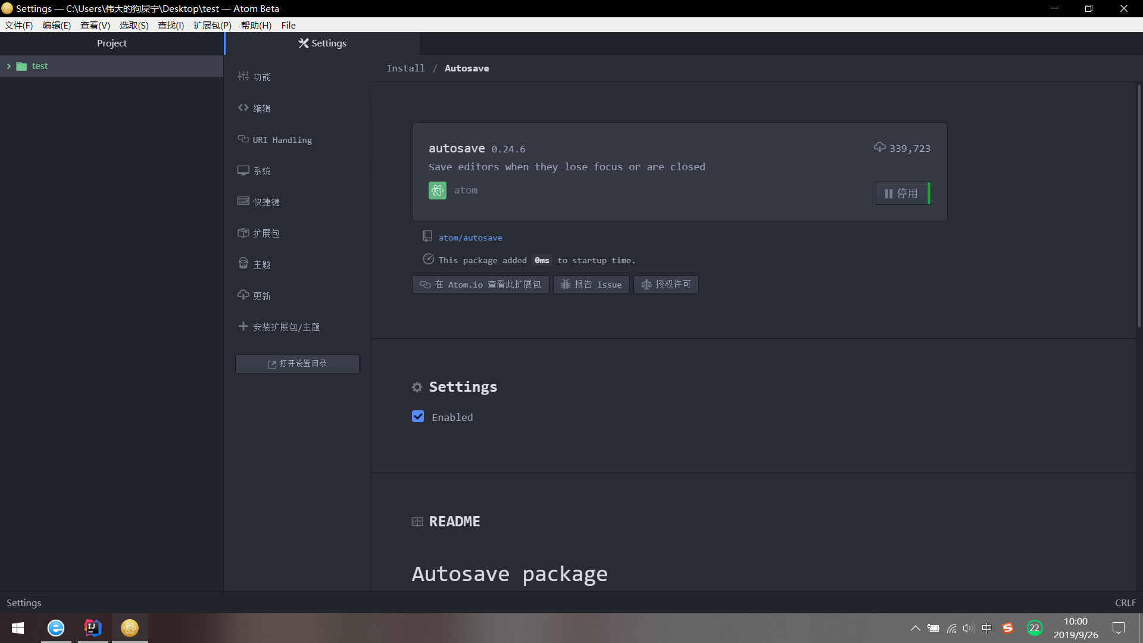
Task: Expand the test folder chevron
Action: click(x=9, y=66)
